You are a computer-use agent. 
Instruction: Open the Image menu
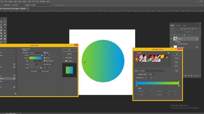click(10, 1)
